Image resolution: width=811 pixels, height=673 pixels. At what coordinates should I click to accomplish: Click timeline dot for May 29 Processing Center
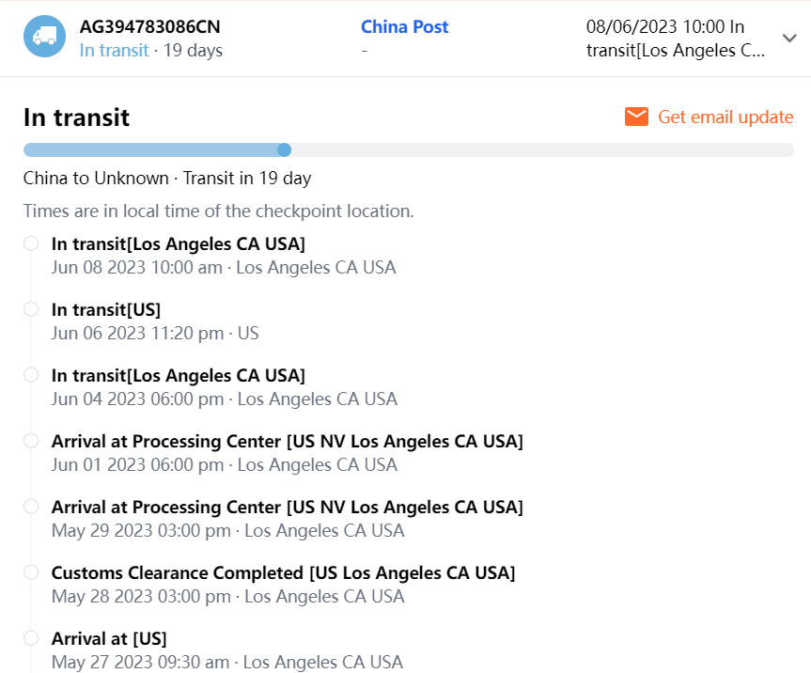[31, 507]
